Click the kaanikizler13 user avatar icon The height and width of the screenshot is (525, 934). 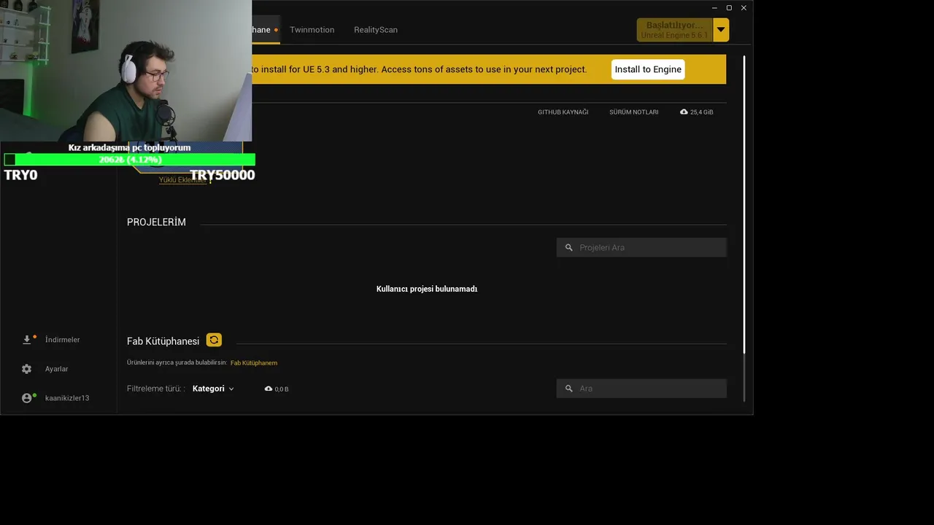click(27, 398)
